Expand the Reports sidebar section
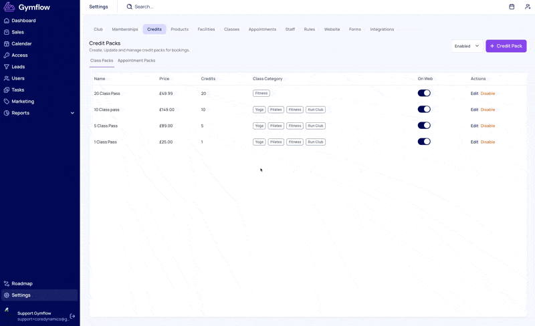 (x=72, y=113)
